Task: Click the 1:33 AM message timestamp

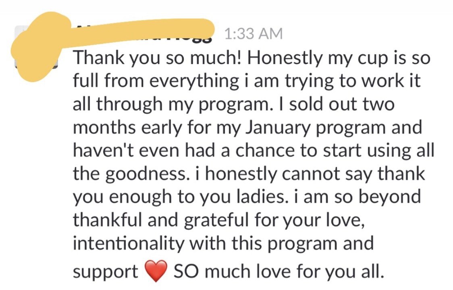Action: tap(253, 33)
